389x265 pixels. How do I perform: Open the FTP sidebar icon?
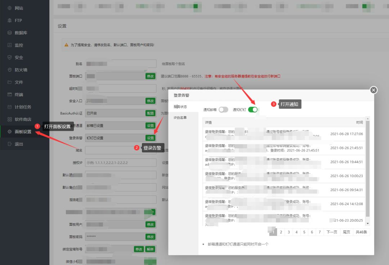tap(9, 20)
